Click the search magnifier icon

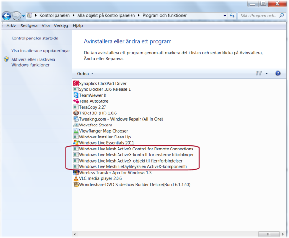pyautogui.click(x=281, y=16)
